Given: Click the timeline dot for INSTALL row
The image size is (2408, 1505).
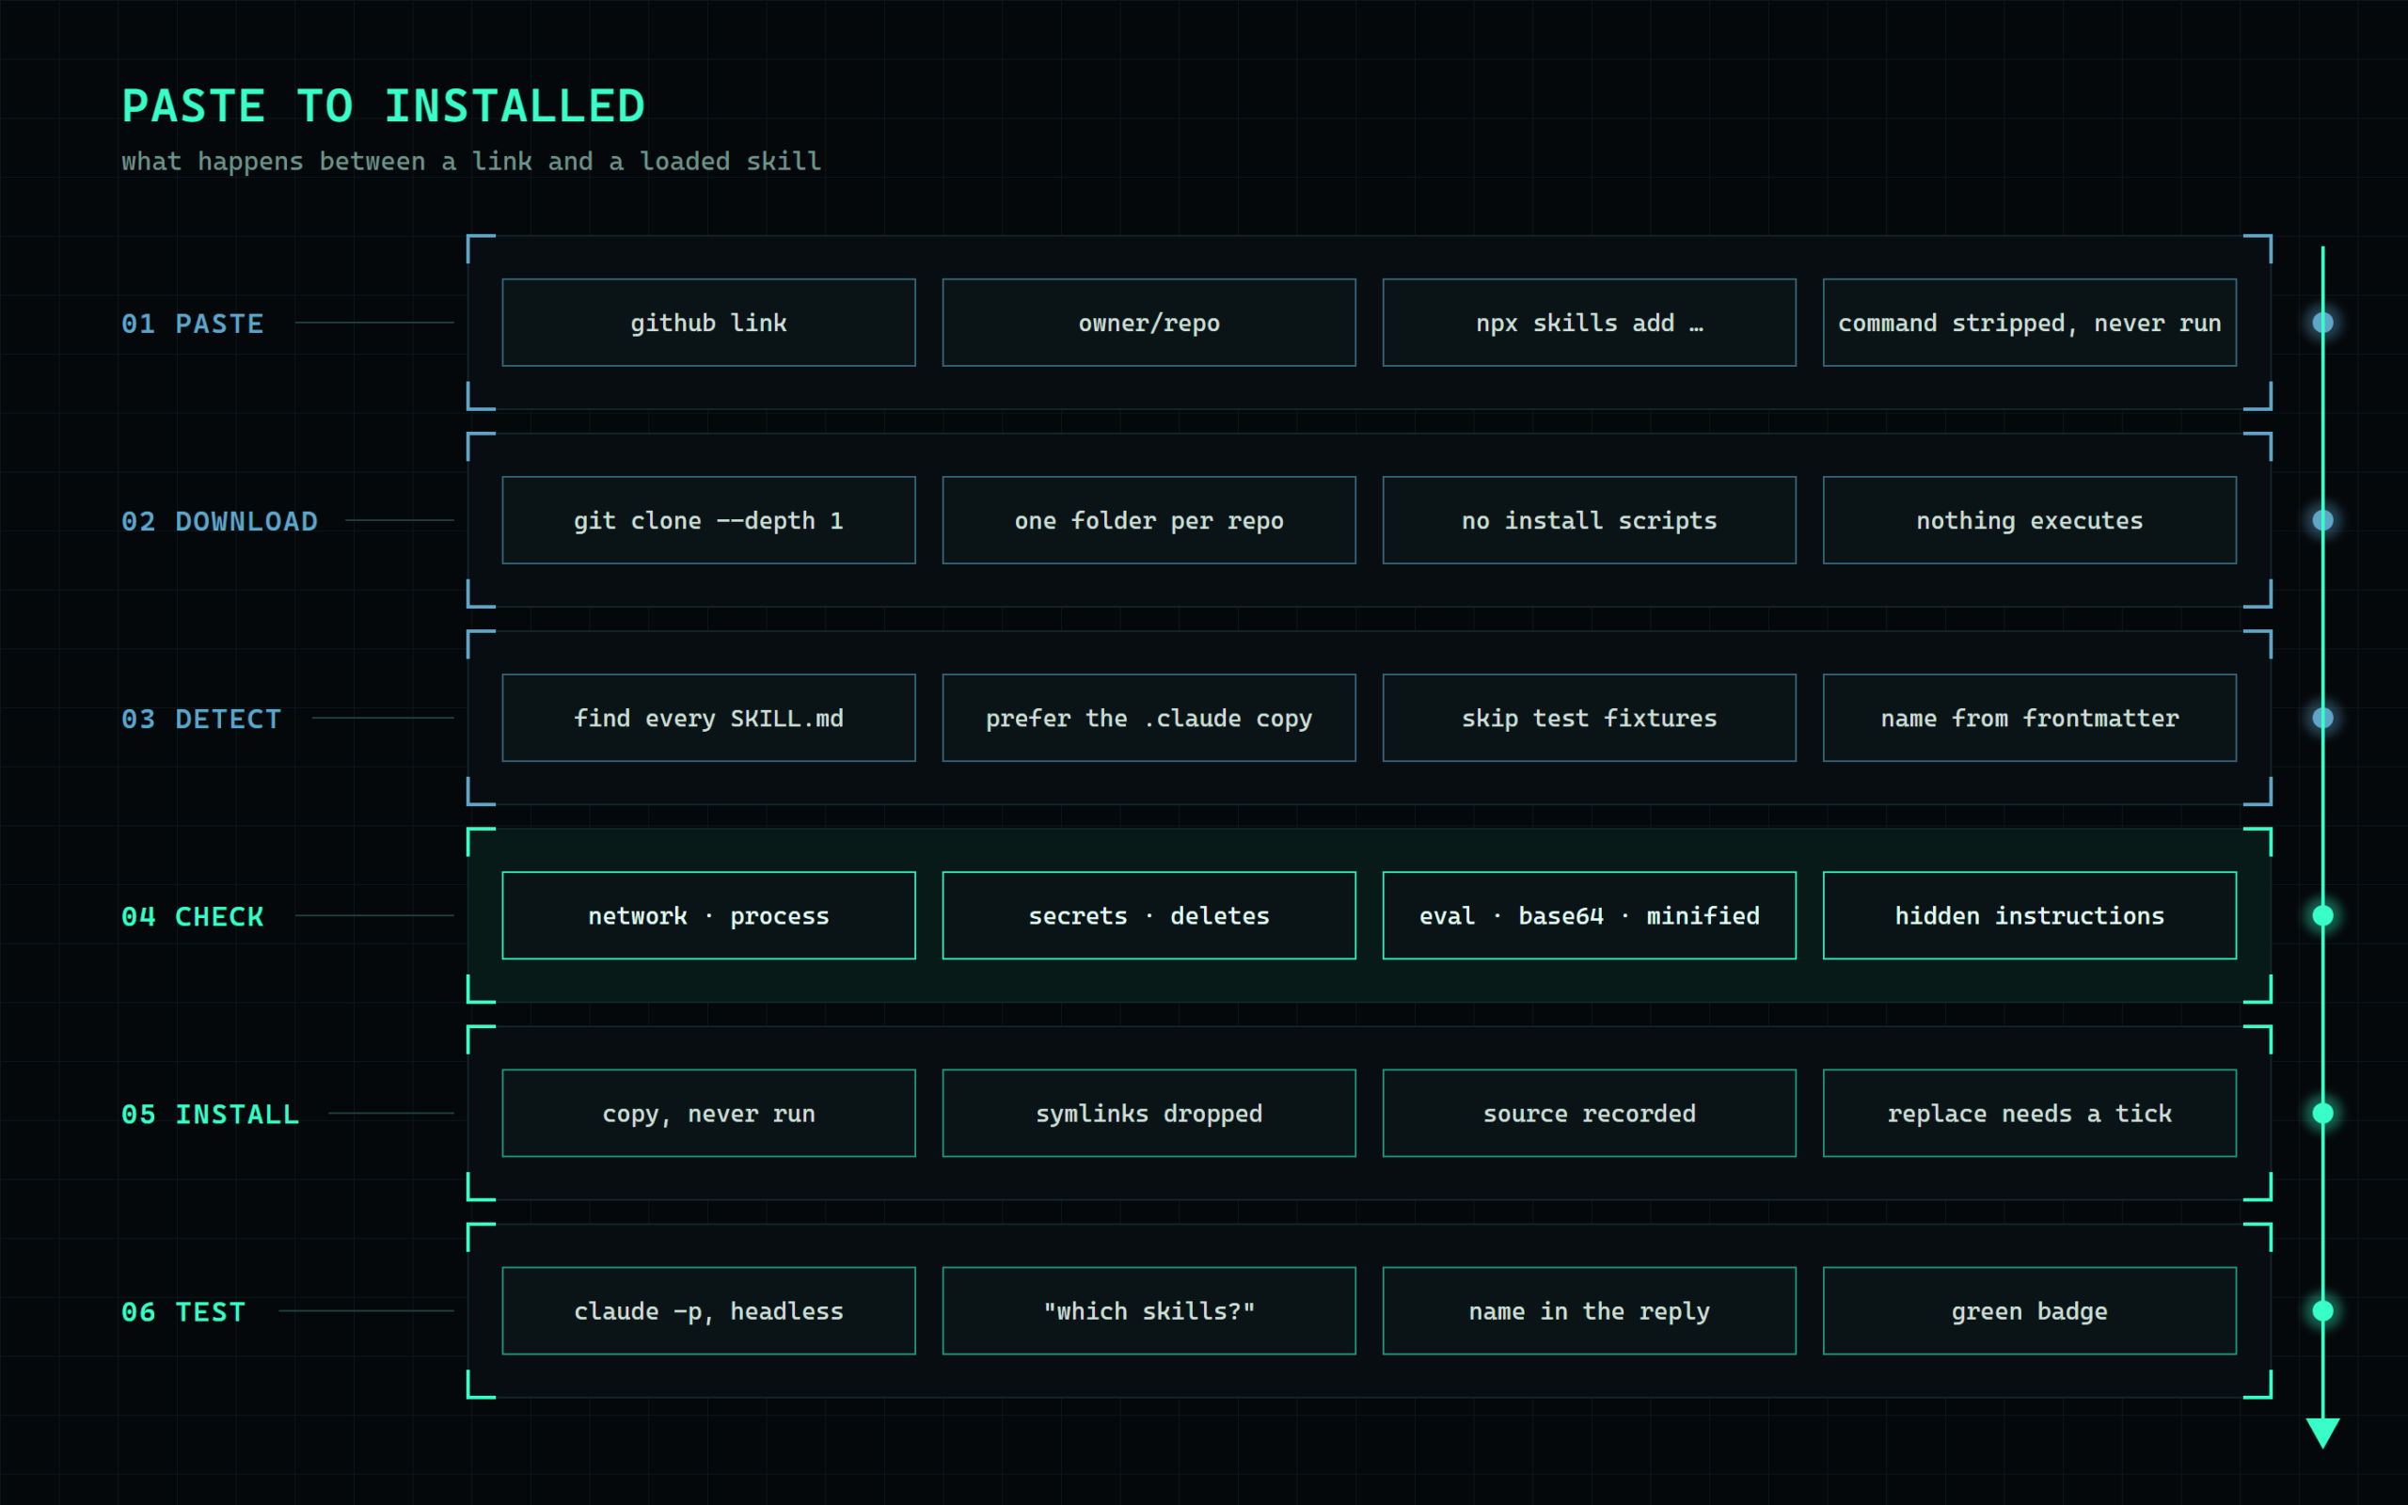Looking at the screenshot, I should point(2322,1113).
